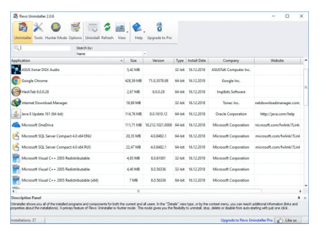The width and height of the screenshot is (327, 233).
Task: Select the Microsoft OneDrive cloud icon
Action: (16, 125)
